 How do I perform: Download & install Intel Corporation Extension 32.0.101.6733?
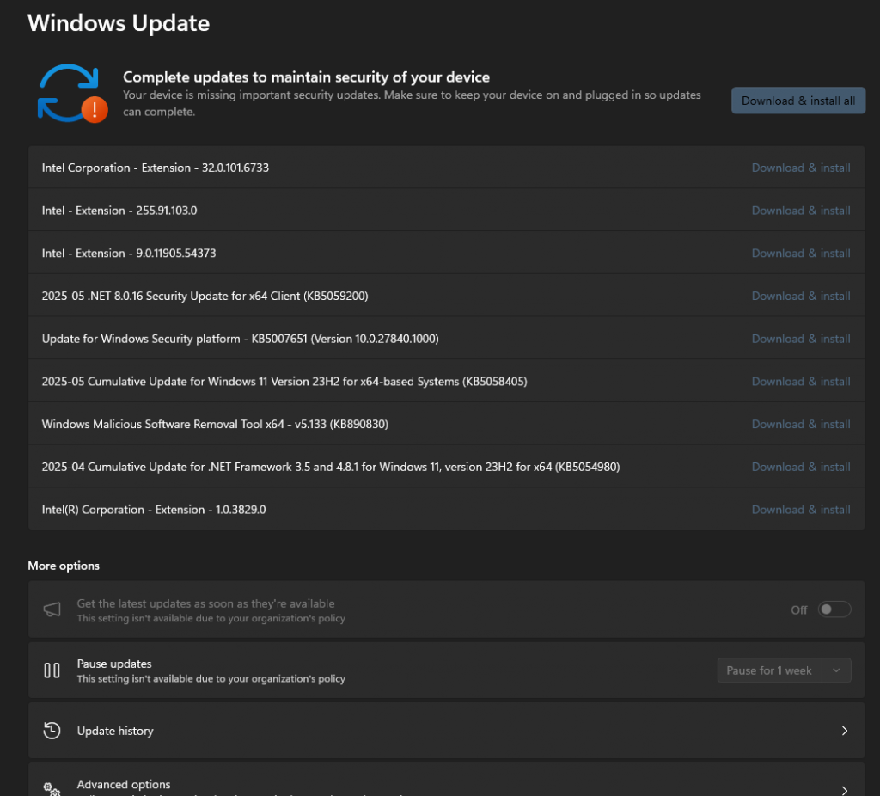(800, 168)
